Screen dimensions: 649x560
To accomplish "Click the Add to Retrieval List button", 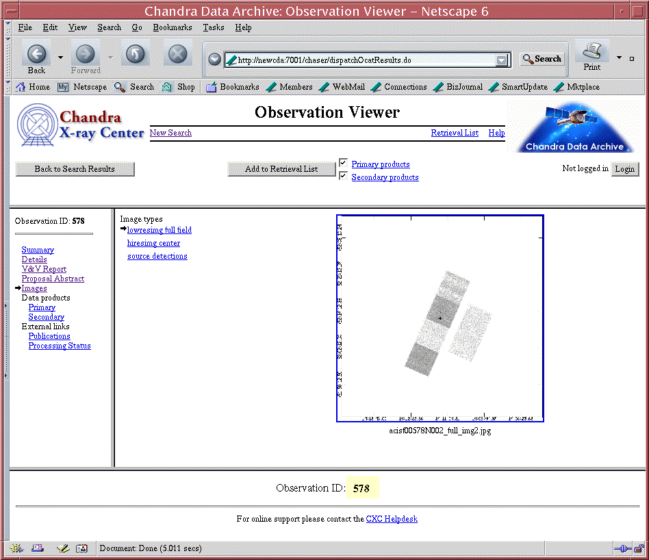I will (x=281, y=169).
